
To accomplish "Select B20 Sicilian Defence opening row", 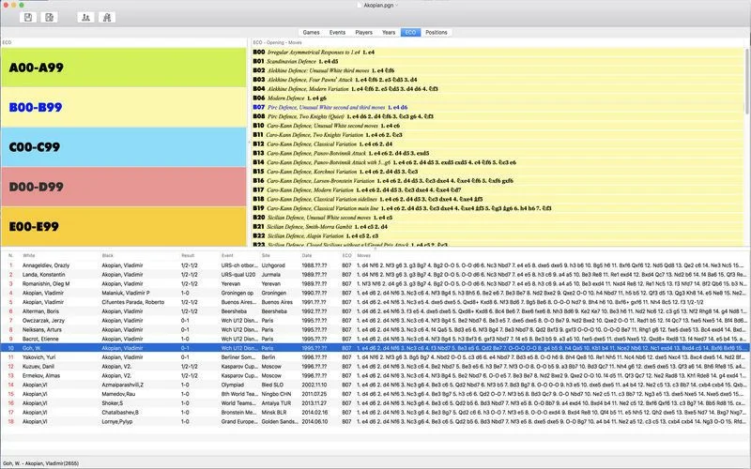I will [498, 218].
